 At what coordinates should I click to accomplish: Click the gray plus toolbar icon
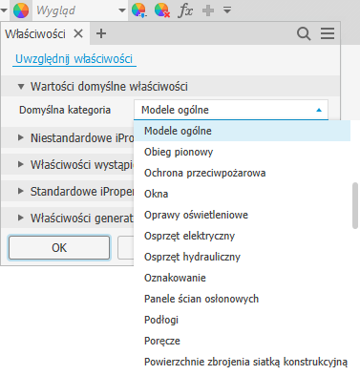pos(208,10)
